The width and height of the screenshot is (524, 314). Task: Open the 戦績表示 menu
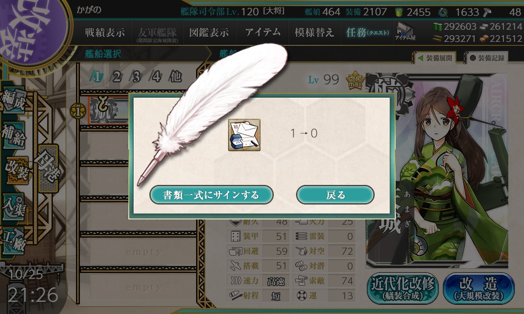click(105, 32)
